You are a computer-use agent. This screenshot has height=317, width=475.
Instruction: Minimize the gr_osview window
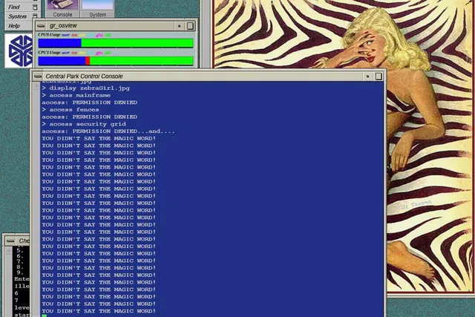(x=180, y=25)
